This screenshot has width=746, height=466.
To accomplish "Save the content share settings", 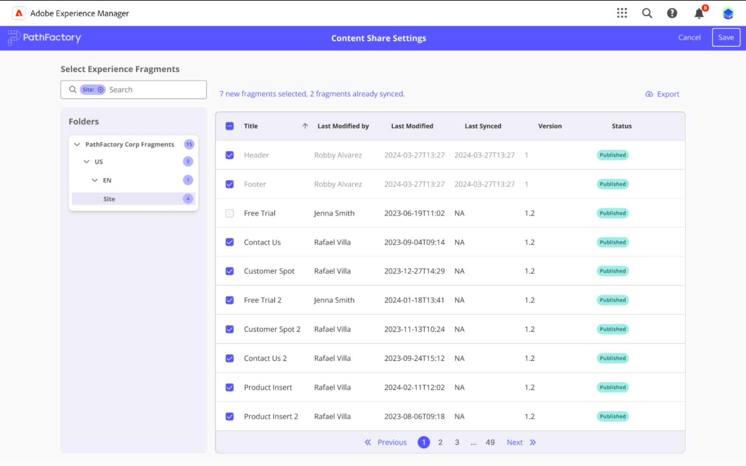I will tap(726, 37).
